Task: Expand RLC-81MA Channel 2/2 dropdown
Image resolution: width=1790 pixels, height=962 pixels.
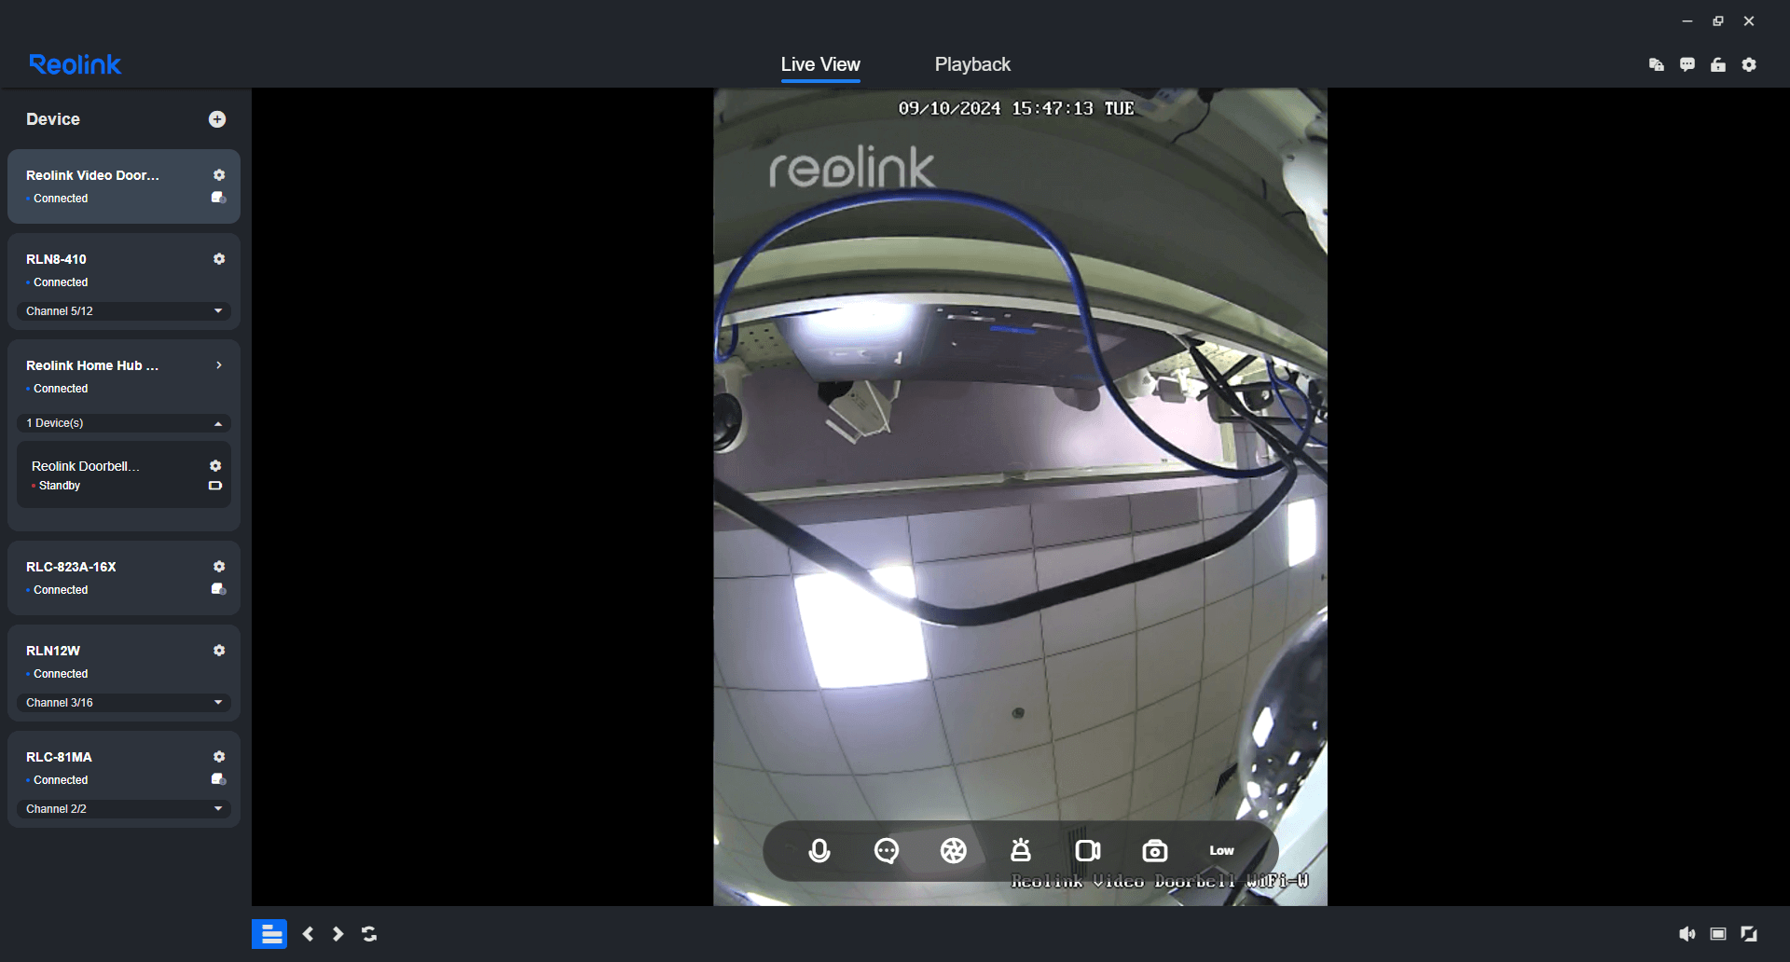Action: (x=124, y=809)
